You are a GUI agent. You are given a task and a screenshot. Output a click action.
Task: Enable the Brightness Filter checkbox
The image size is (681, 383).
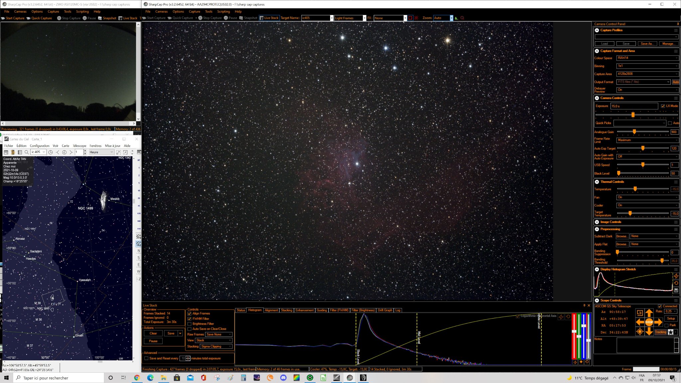[x=190, y=324]
